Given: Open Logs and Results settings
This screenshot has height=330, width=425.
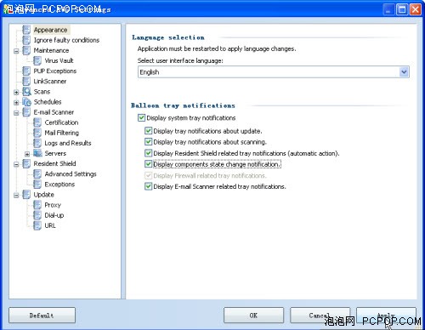Looking at the screenshot, I should tap(68, 143).
